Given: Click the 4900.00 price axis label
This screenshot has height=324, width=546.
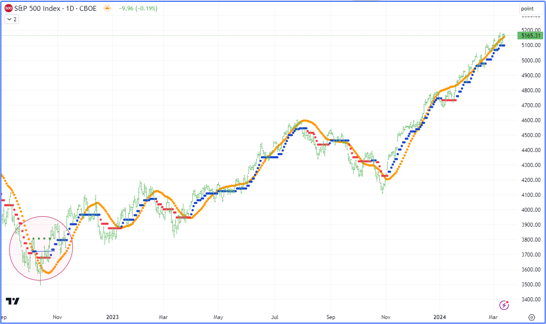Looking at the screenshot, I should (531, 75).
